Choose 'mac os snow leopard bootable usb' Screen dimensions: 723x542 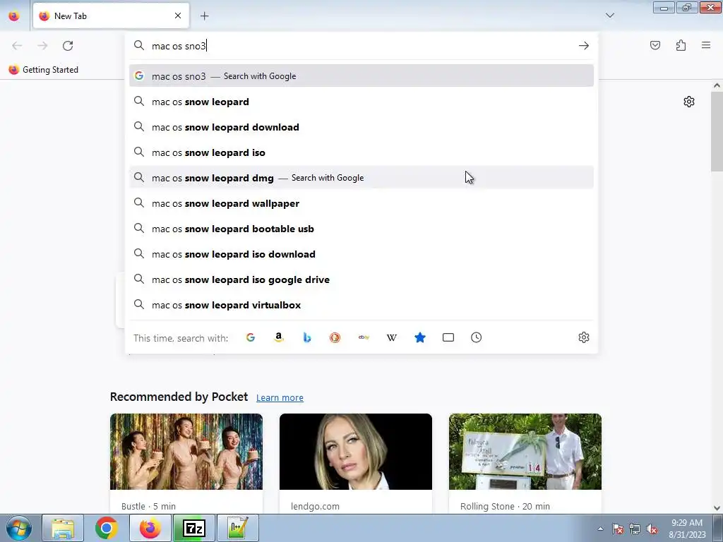coord(361,229)
